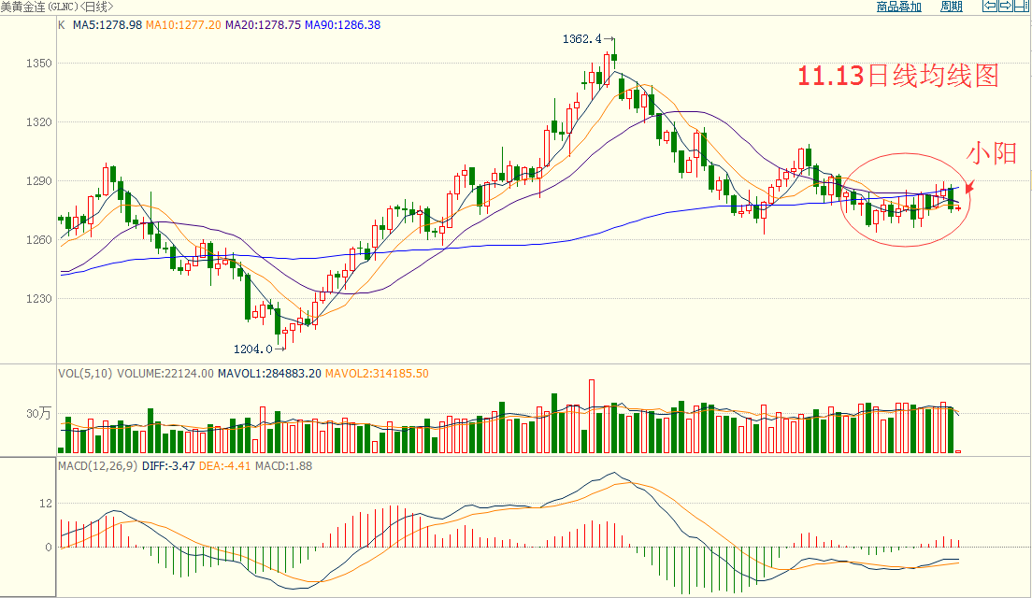Click the red 小阳 annotation text
The height and width of the screenshot is (598, 1032).
pos(991,154)
